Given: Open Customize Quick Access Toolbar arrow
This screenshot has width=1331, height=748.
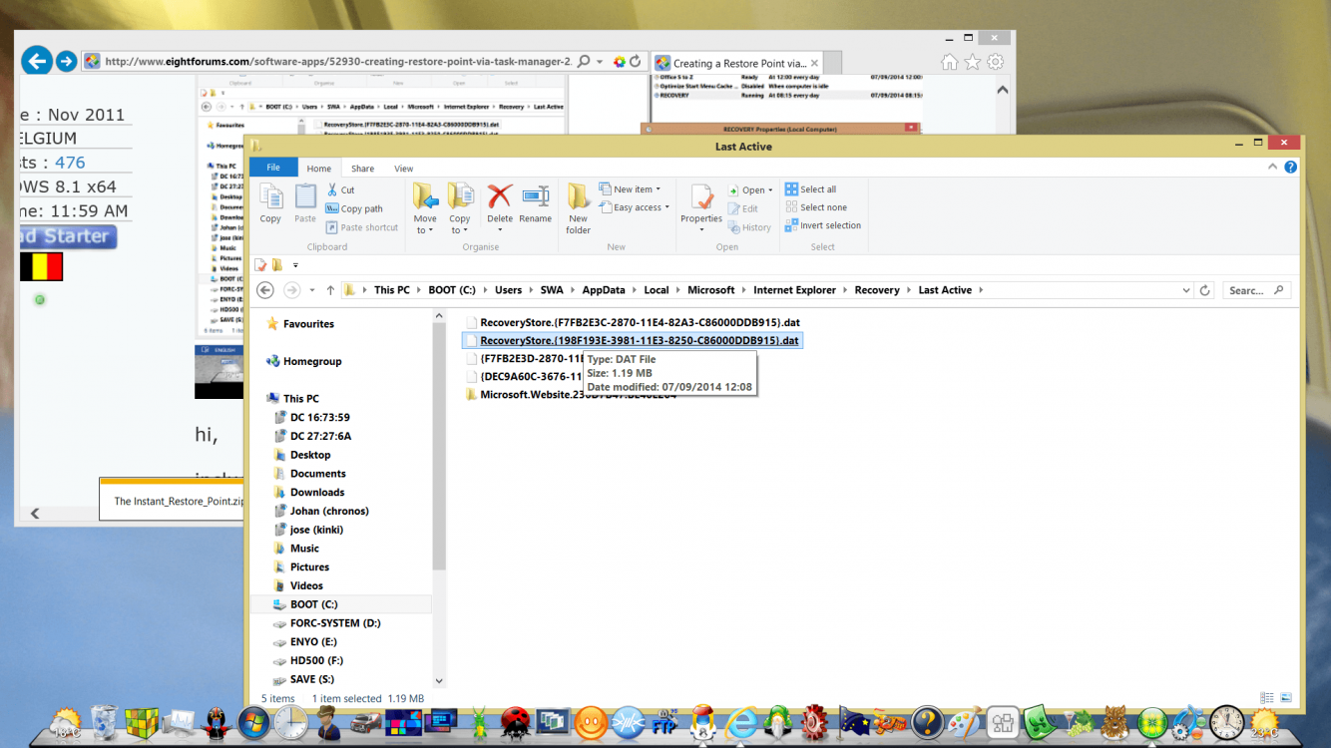Looking at the screenshot, I should (296, 265).
